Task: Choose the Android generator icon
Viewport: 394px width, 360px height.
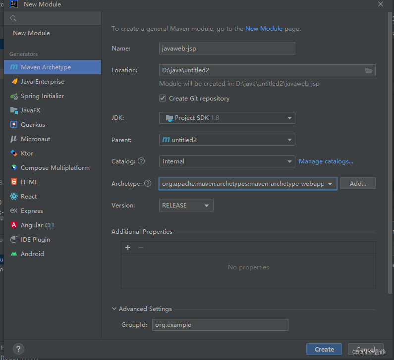Action: 14,254
